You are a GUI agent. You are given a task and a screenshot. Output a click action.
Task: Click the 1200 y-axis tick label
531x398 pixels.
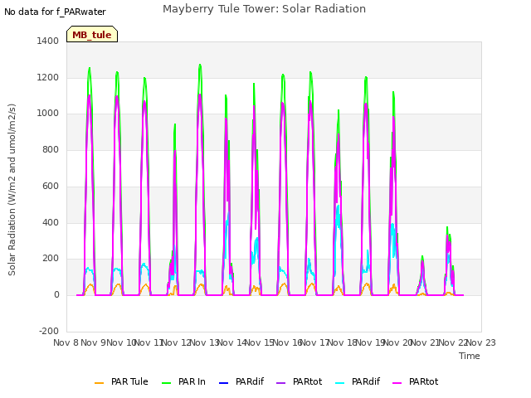48,77
